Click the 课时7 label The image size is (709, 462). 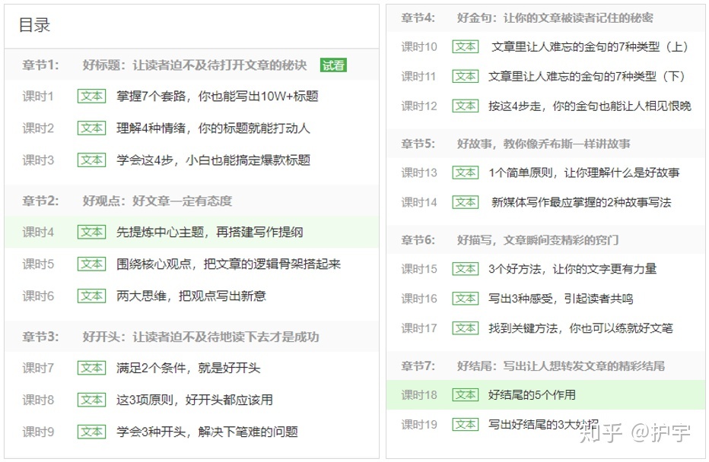38,368
